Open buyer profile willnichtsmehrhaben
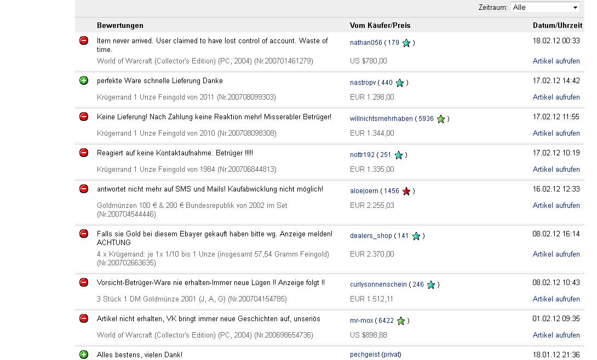Image resolution: width=597 pixels, height=360 pixels. pos(381,119)
